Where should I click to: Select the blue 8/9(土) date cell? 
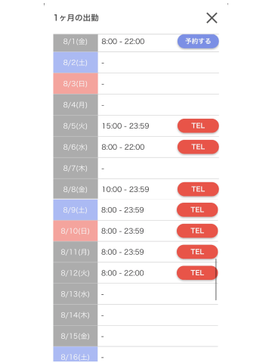point(76,210)
